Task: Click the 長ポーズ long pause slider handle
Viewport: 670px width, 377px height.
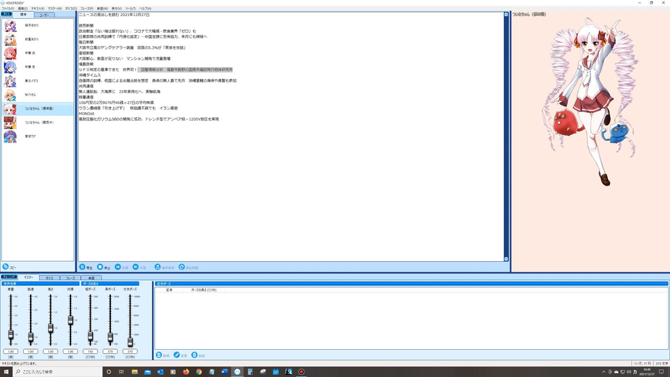Action: pyautogui.click(x=110, y=337)
